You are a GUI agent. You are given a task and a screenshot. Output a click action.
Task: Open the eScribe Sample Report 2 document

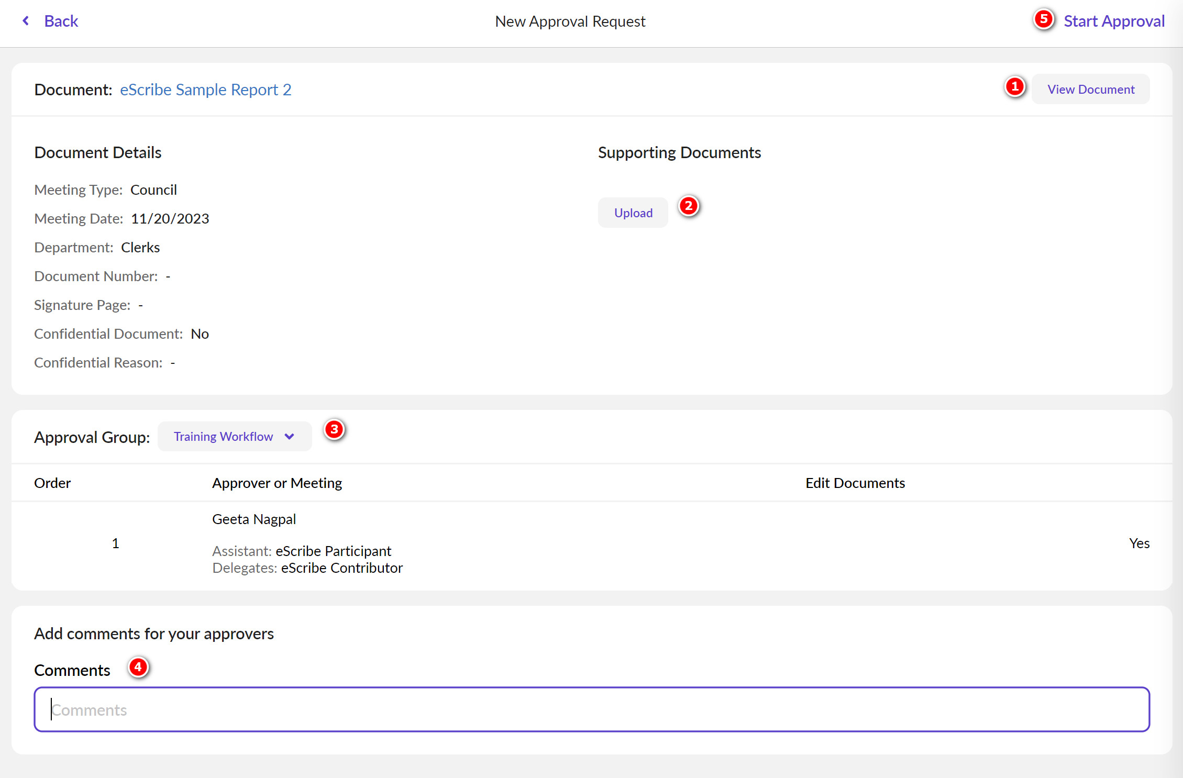pyautogui.click(x=205, y=90)
